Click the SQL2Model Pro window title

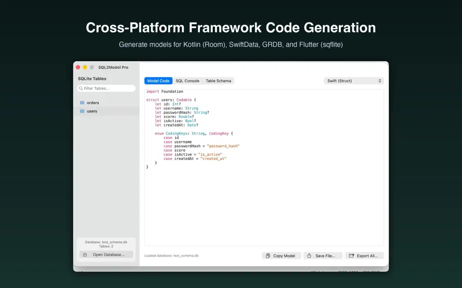click(113, 67)
